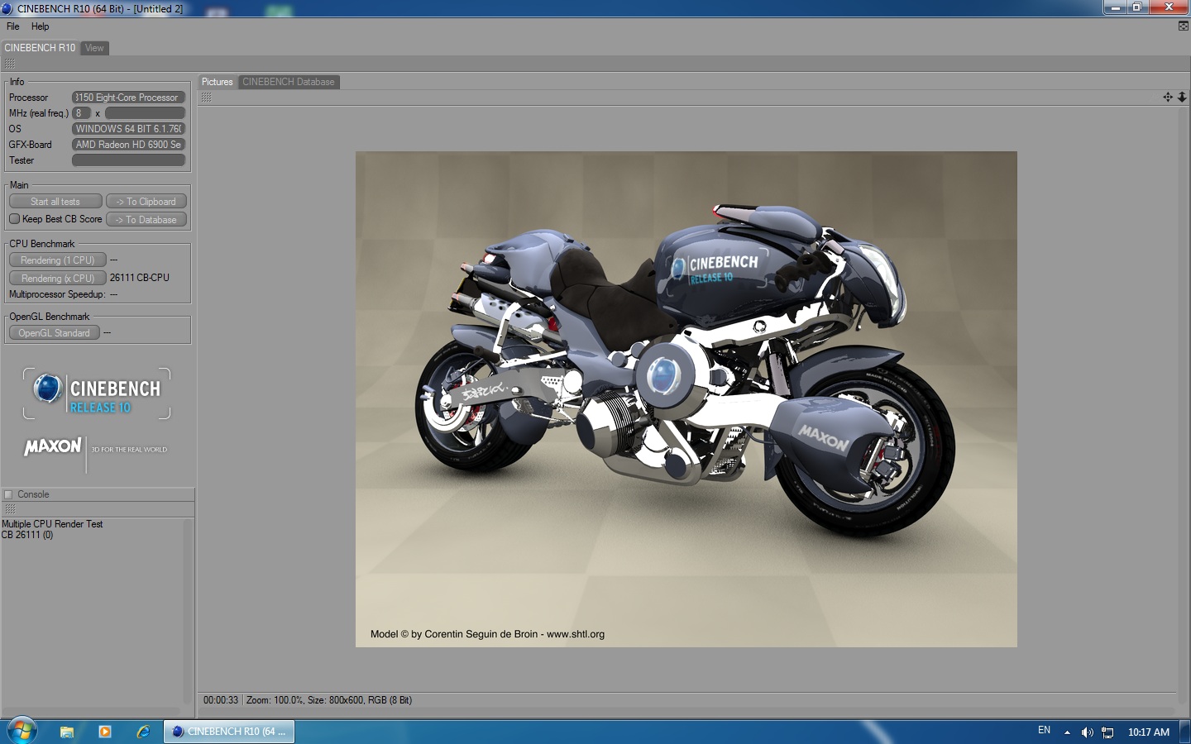This screenshot has height=744, width=1191.
Task: Run the Rendering (x CPU) test
Action: 58,279
